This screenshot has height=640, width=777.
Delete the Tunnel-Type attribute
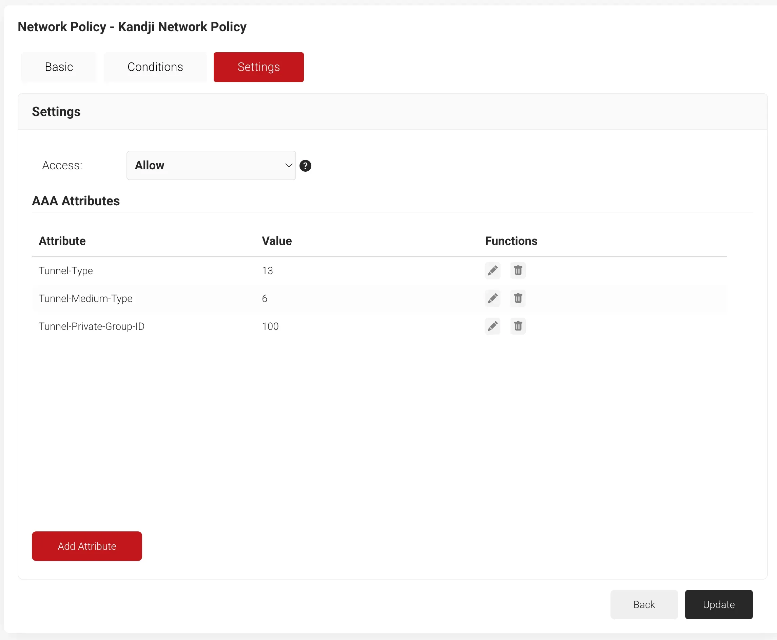pos(518,270)
